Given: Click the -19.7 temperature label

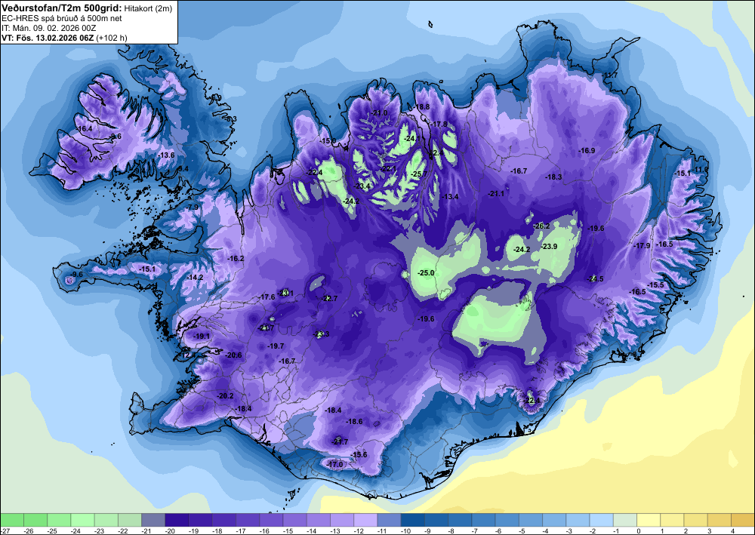Looking at the screenshot, I should [276, 346].
